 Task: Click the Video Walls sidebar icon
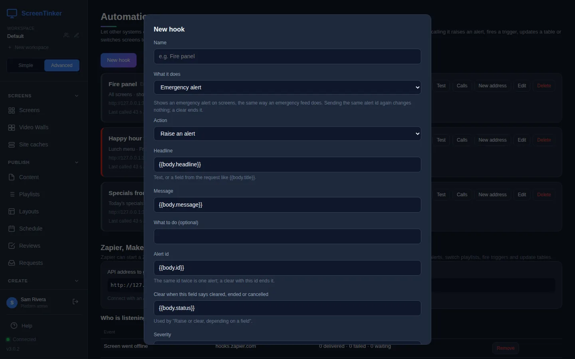(12, 128)
